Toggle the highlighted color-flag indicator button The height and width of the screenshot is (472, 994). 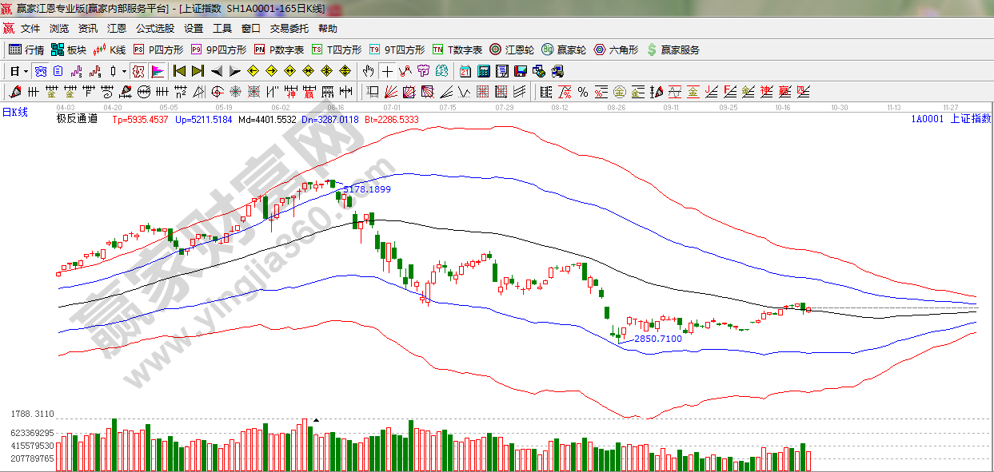[x=158, y=71]
